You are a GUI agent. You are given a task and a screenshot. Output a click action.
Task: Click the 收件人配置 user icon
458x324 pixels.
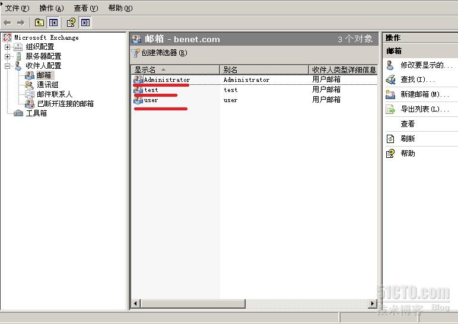coord(18,66)
